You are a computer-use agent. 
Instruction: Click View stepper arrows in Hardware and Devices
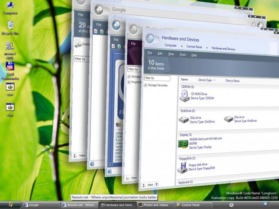pos(157,184)
